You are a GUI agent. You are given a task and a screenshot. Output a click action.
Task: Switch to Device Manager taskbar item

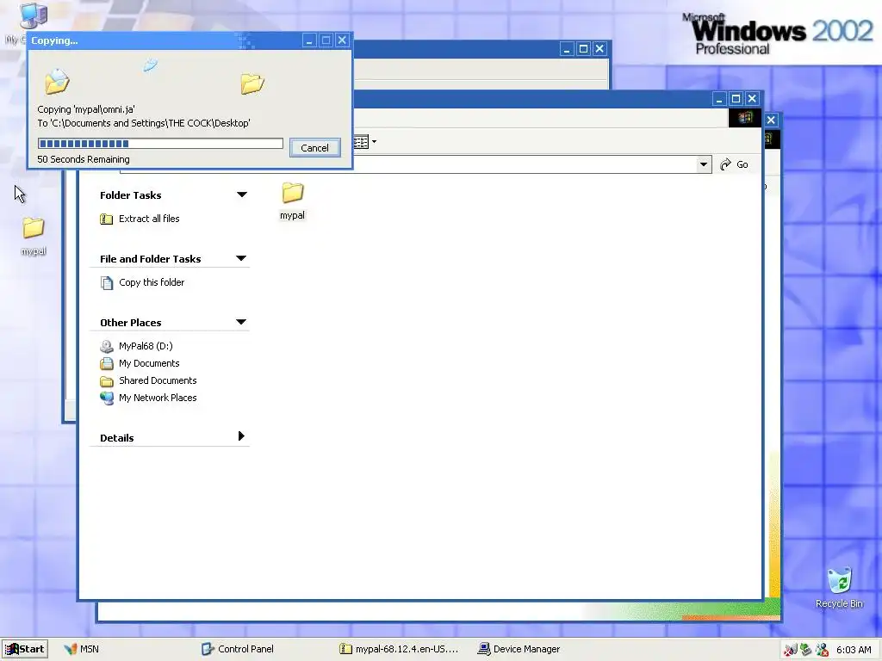click(519, 649)
